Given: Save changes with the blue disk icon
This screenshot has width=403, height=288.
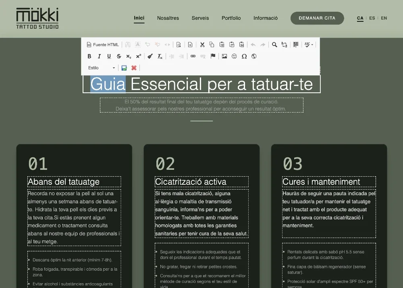Looking at the screenshot, I should (x=124, y=68).
